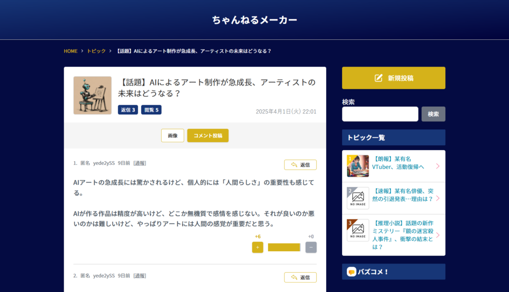This screenshot has height=292, width=509.
Task: Click the pencil icon on 新規投稿
Action: [x=378, y=78]
